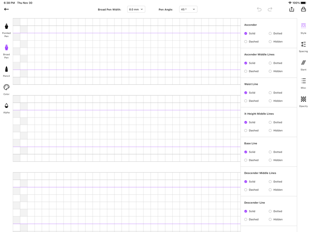Screen dimensions: 310x232
Task: Select the Pencil tool
Action: 6,72
